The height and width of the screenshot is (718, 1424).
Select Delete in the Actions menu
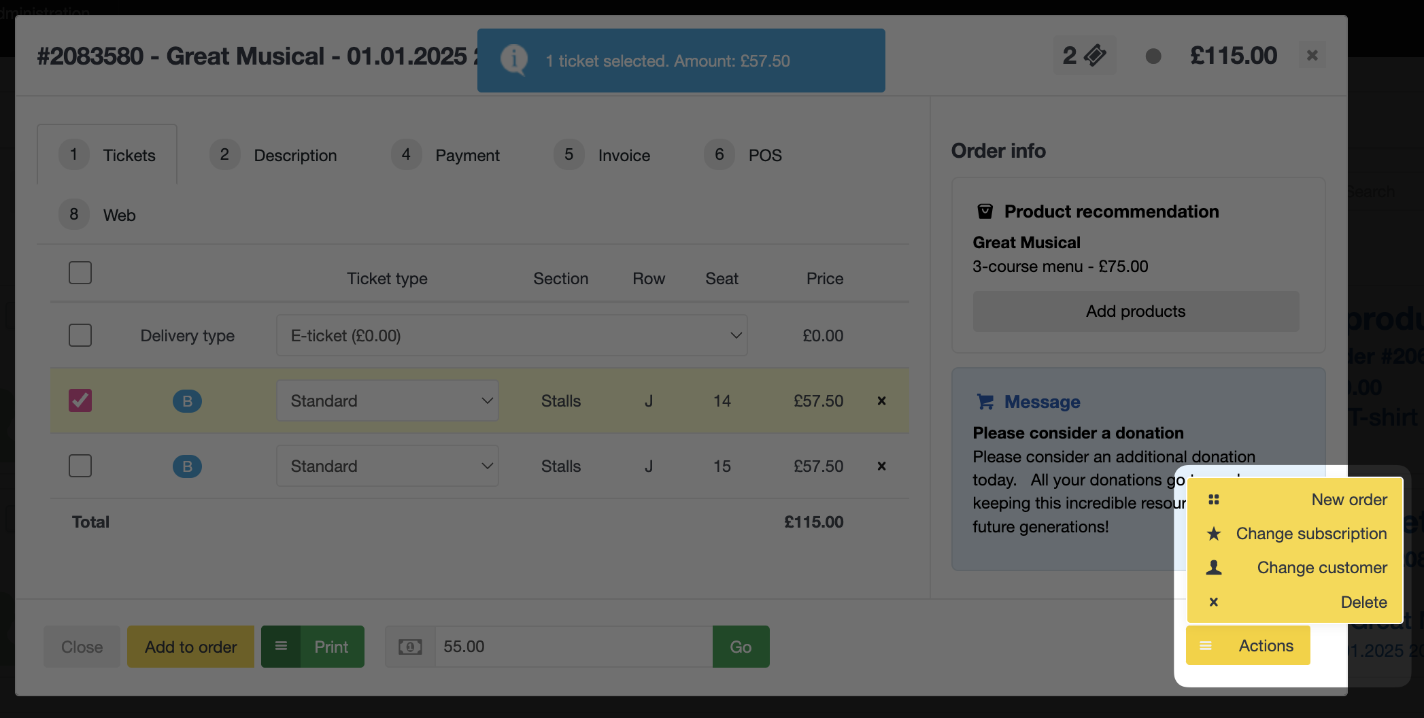pos(1295,602)
